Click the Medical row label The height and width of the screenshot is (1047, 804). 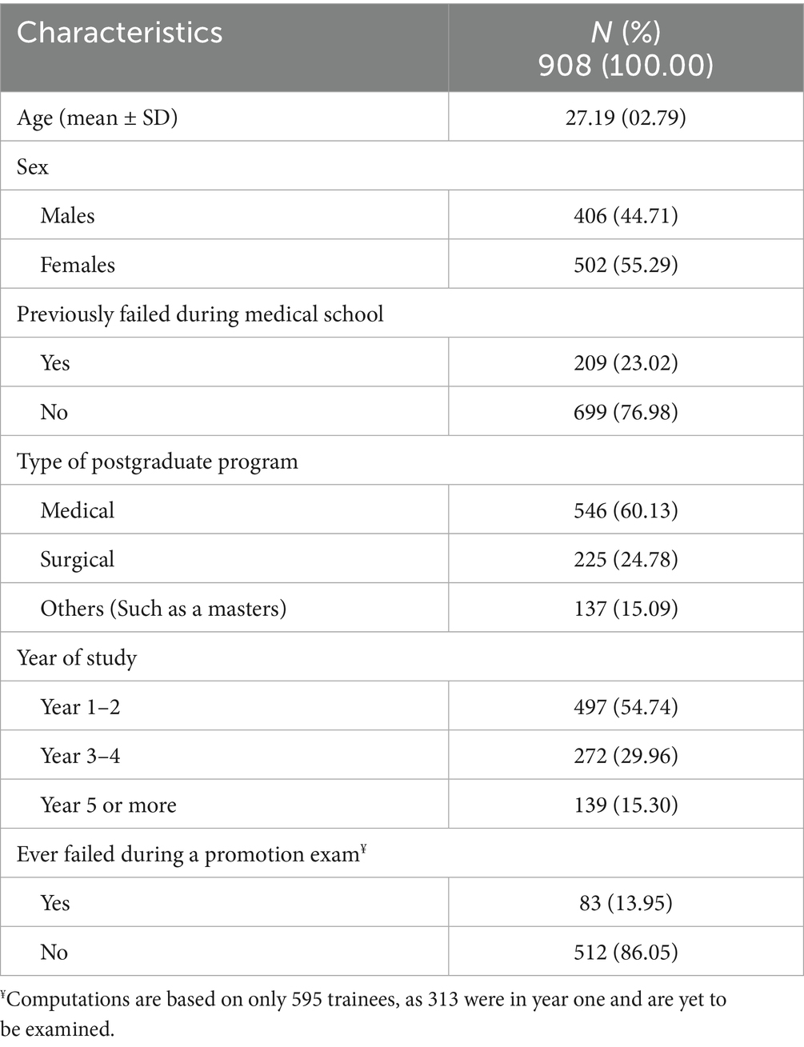click(78, 510)
